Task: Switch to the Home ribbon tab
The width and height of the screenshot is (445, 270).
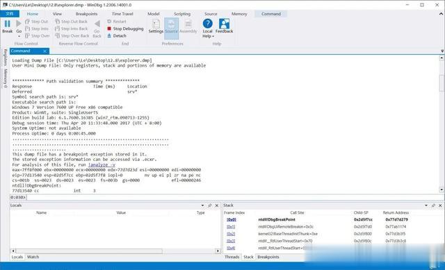Action: click(x=33, y=14)
